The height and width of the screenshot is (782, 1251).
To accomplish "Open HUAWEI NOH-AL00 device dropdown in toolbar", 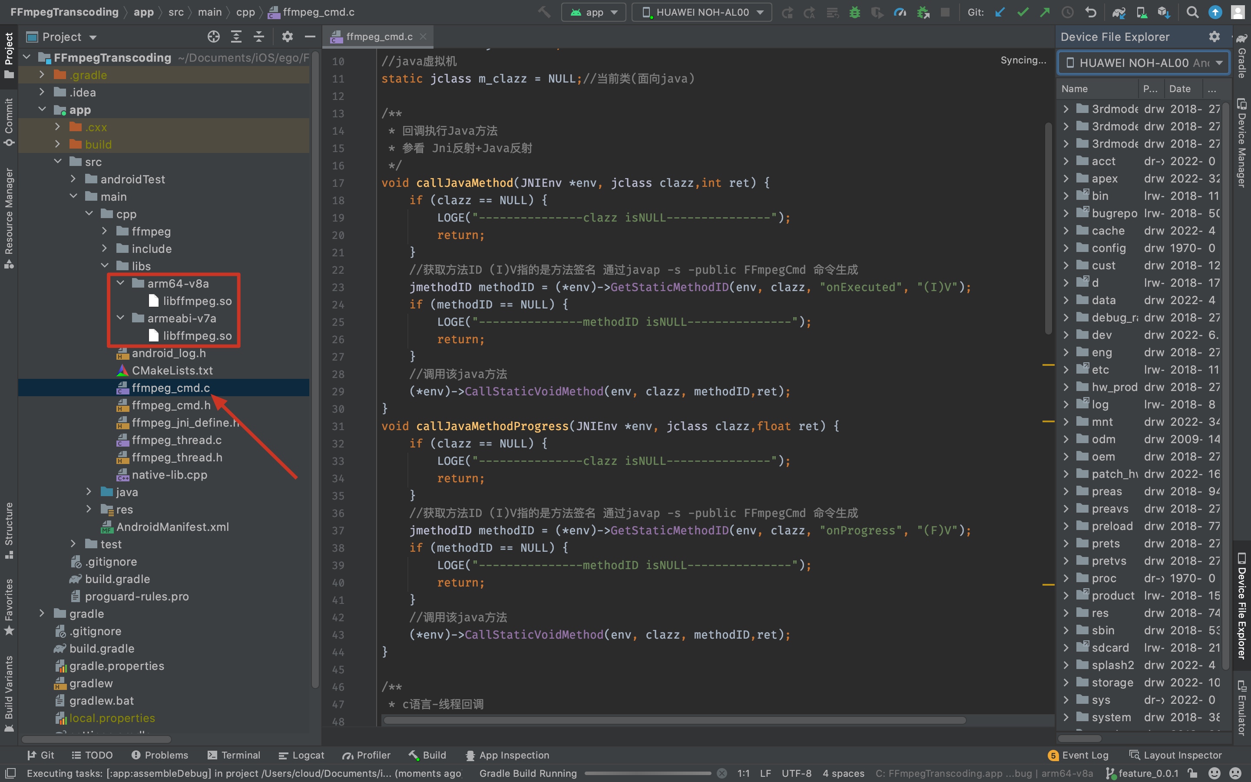I will (x=702, y=13).
